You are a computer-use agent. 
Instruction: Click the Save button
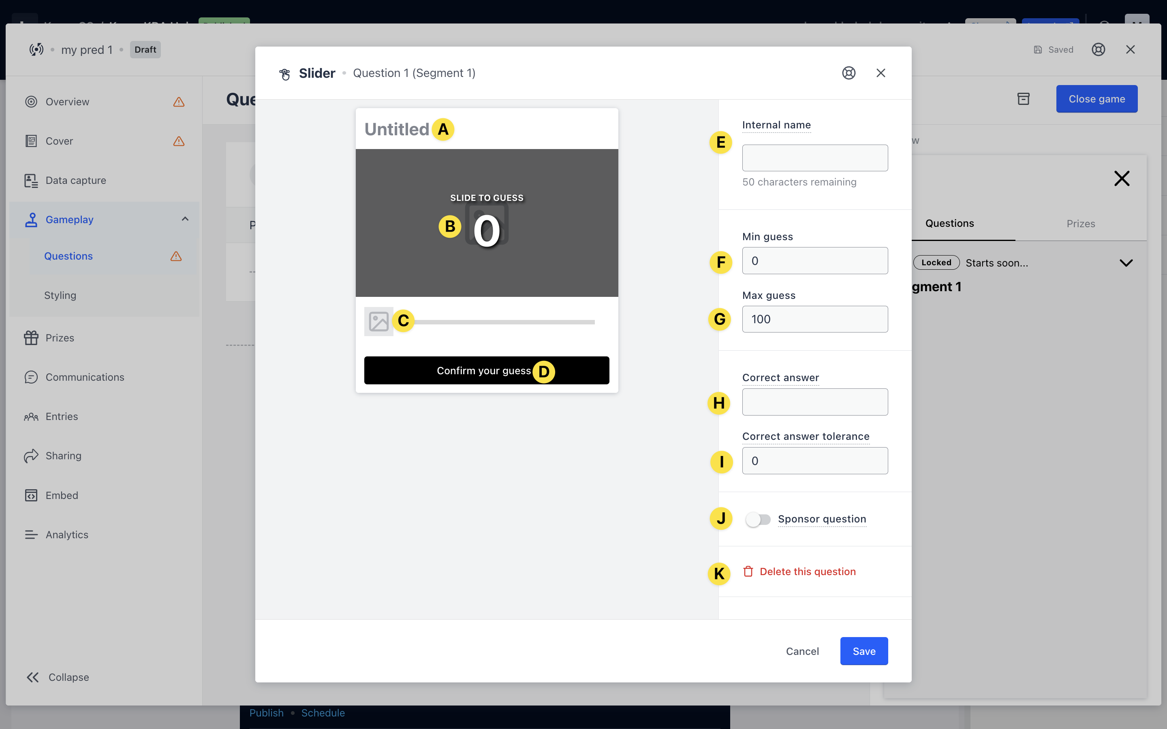pyautogui.click(x=863, y=651)
